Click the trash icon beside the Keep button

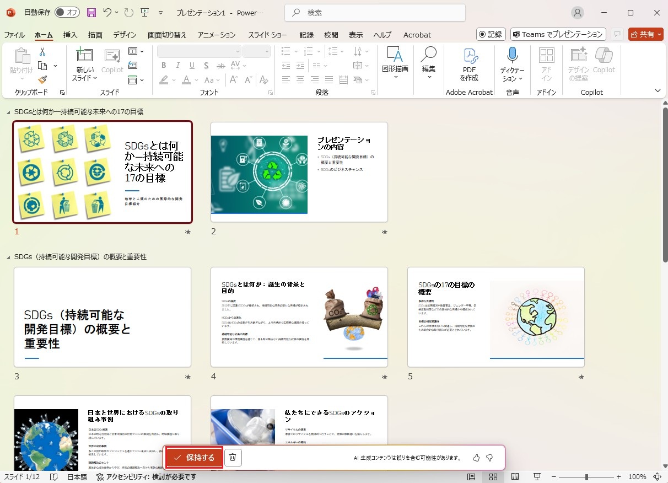(x=233, y=458)
